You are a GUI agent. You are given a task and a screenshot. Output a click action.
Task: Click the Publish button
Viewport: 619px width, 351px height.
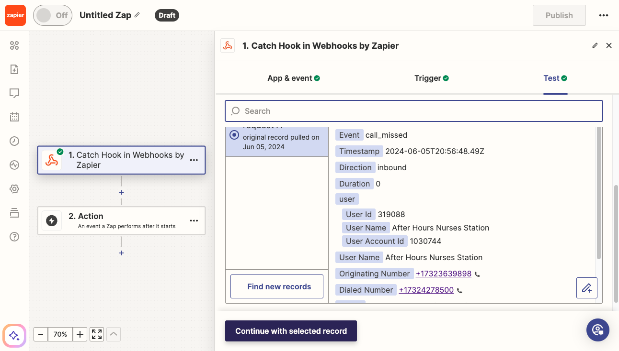point(559,15)
